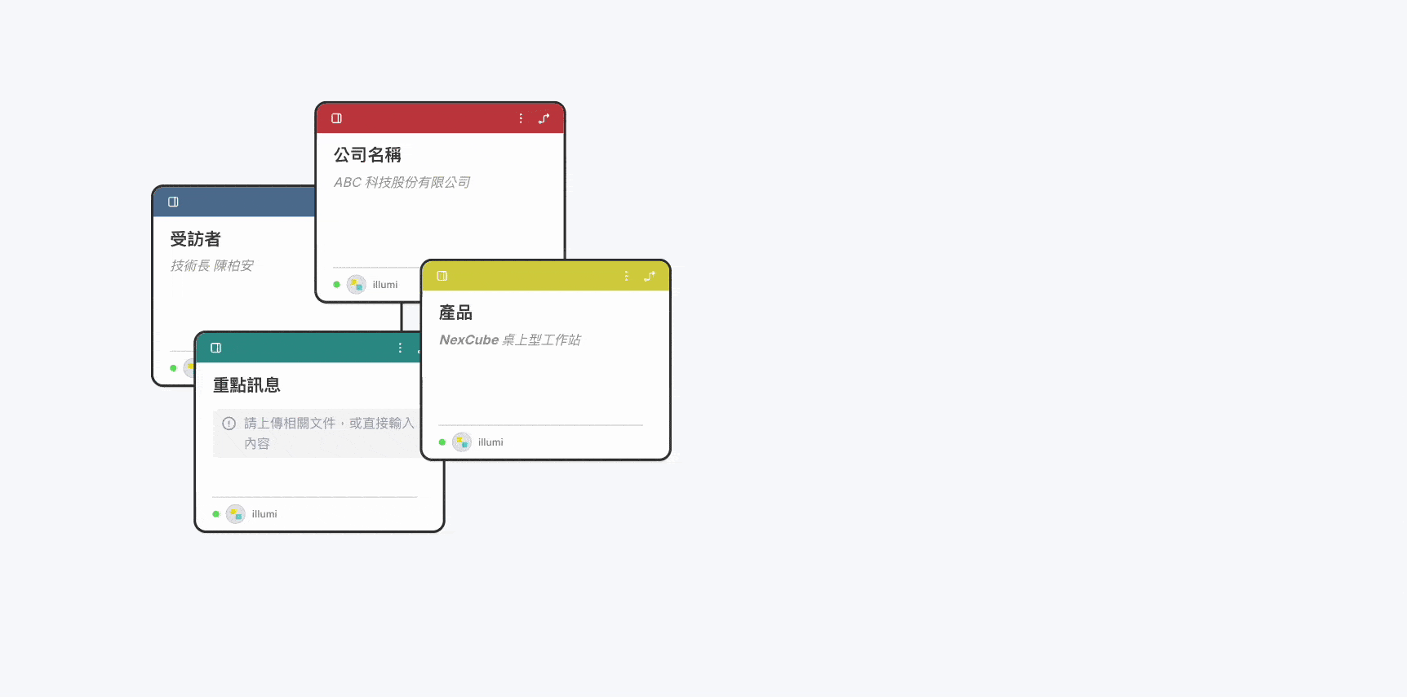Click the green status dot on 重點訊息 card
This screenshot has width=1407, height=697.
215,514
